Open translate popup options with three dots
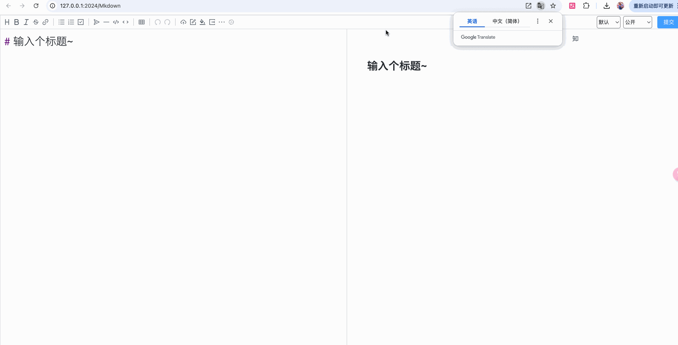 538,21
